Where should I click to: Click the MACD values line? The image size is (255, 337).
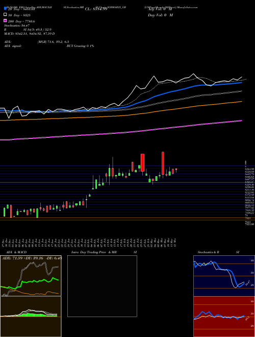[30, 34]
